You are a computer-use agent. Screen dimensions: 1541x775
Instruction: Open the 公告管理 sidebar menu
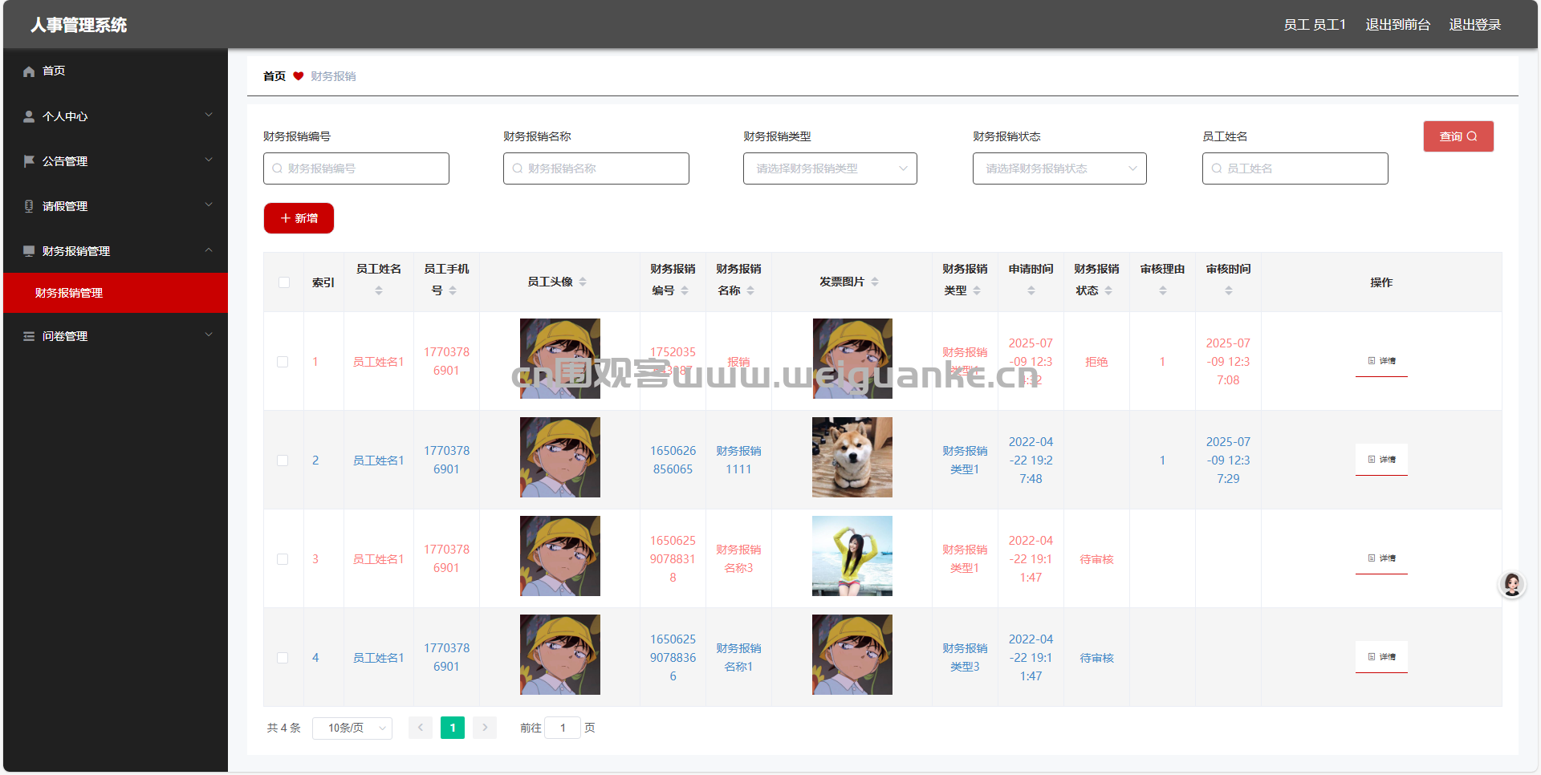[x=116, y=161]
